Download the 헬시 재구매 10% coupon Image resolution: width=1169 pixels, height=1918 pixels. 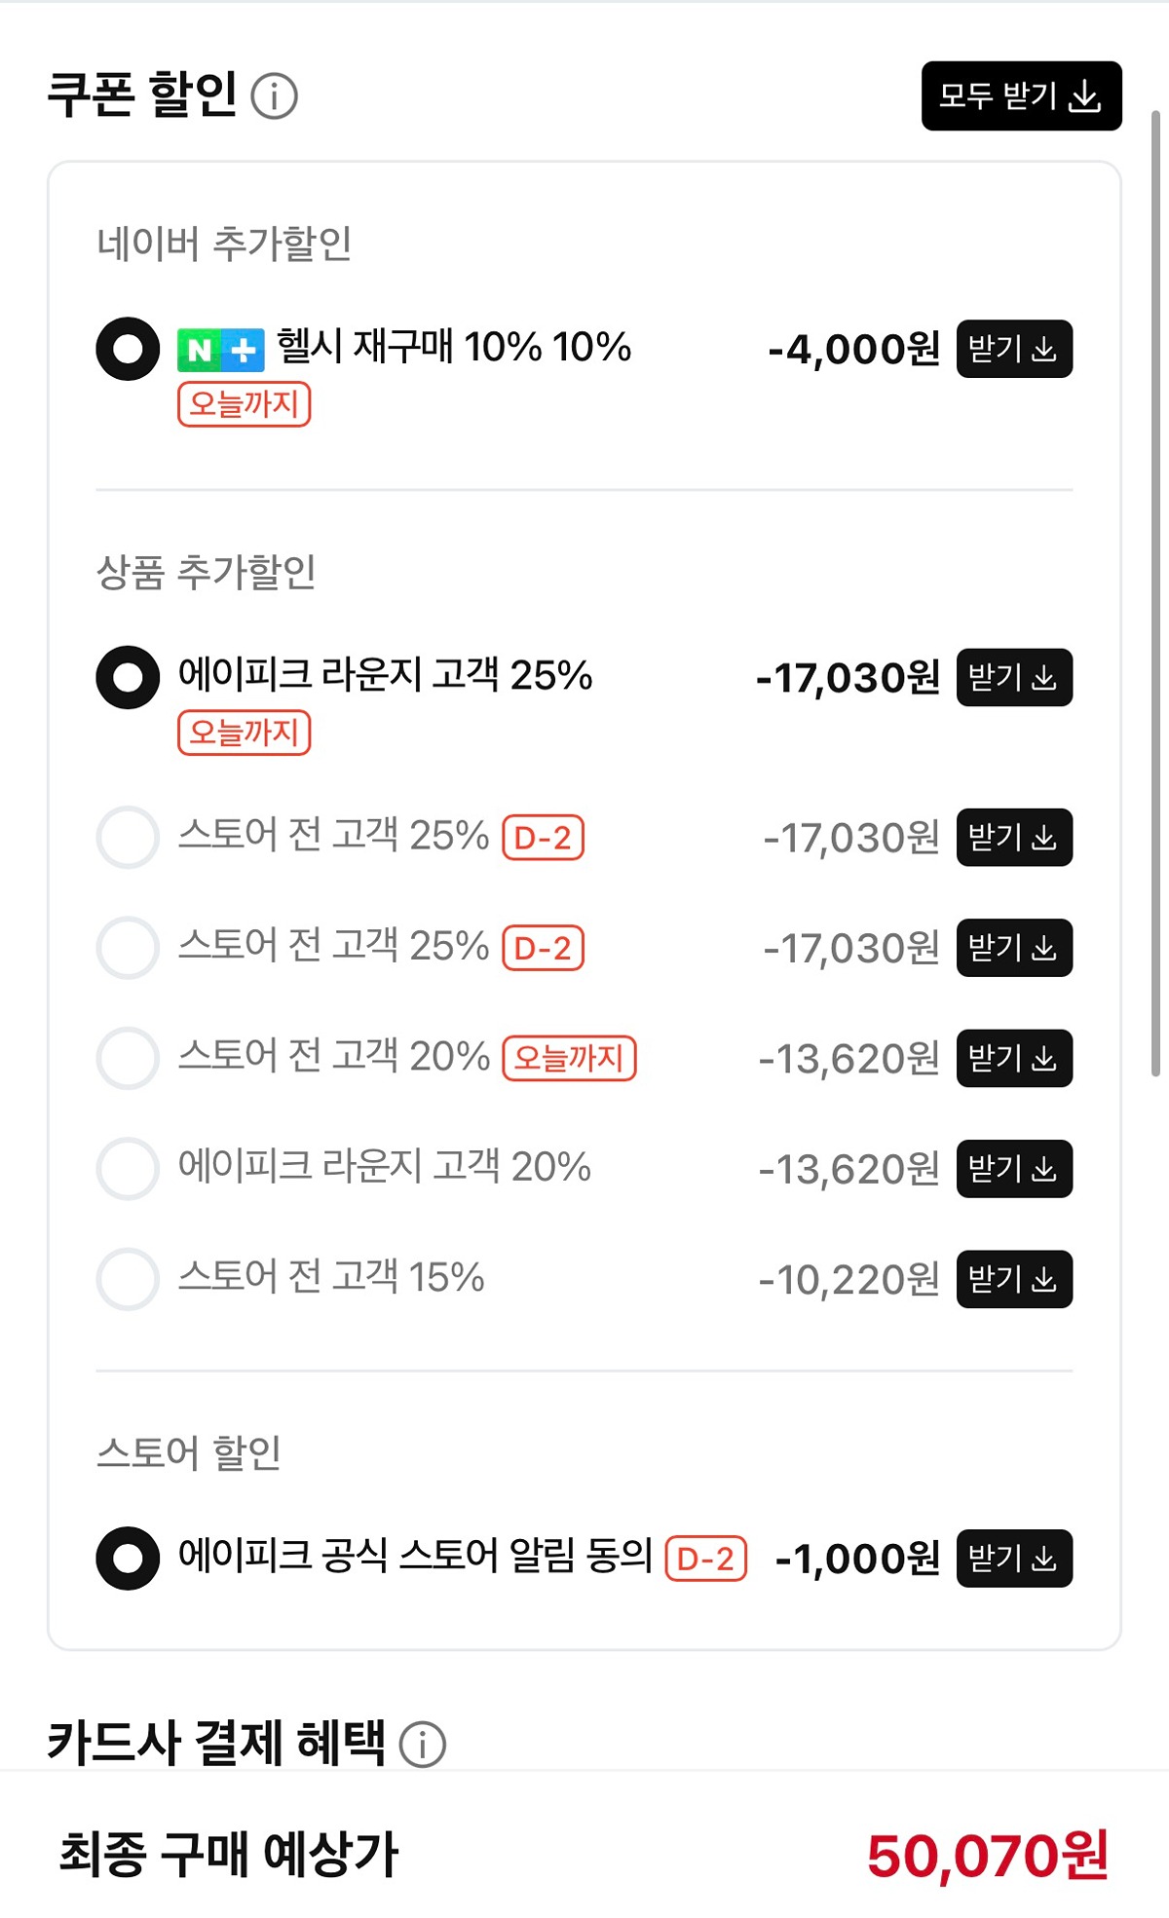[x=1013, y=349]
